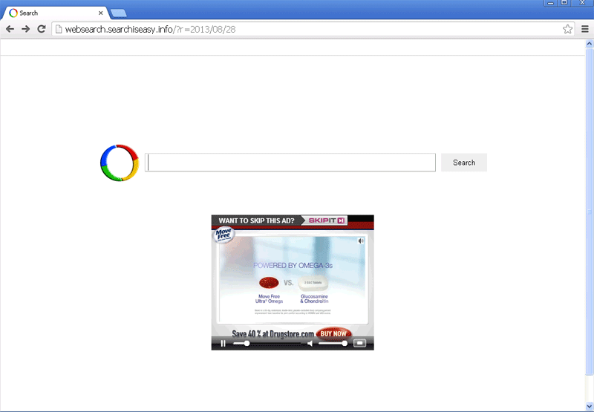
Task: Focus the main search text box
Action: click(x=290, y=163)
